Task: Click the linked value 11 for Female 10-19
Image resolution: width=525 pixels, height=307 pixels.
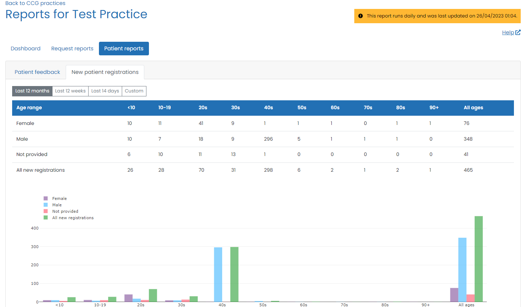Action: click(x=160, y=123)
